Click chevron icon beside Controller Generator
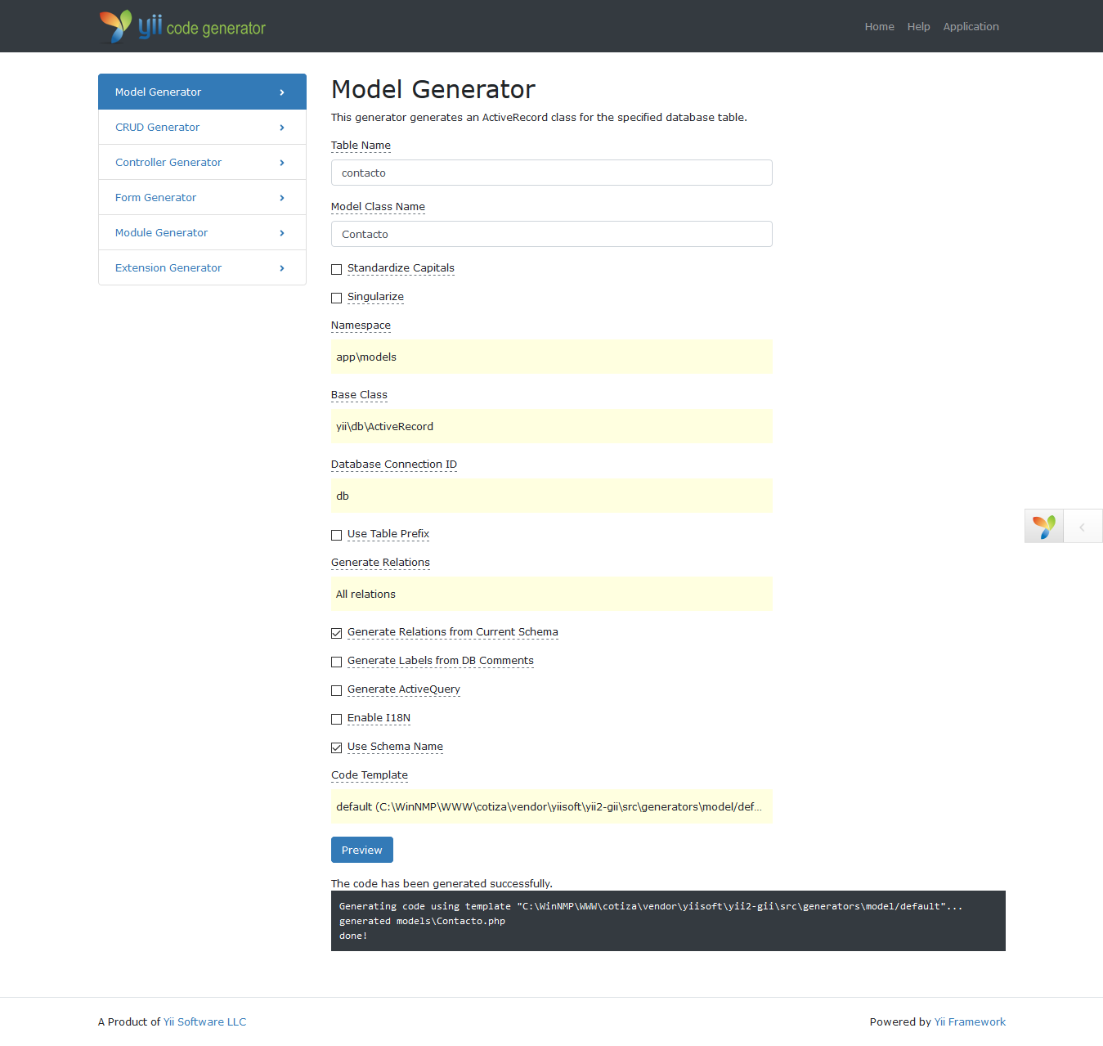This screenshot has width=1103, height=1046. pos(282,163)
